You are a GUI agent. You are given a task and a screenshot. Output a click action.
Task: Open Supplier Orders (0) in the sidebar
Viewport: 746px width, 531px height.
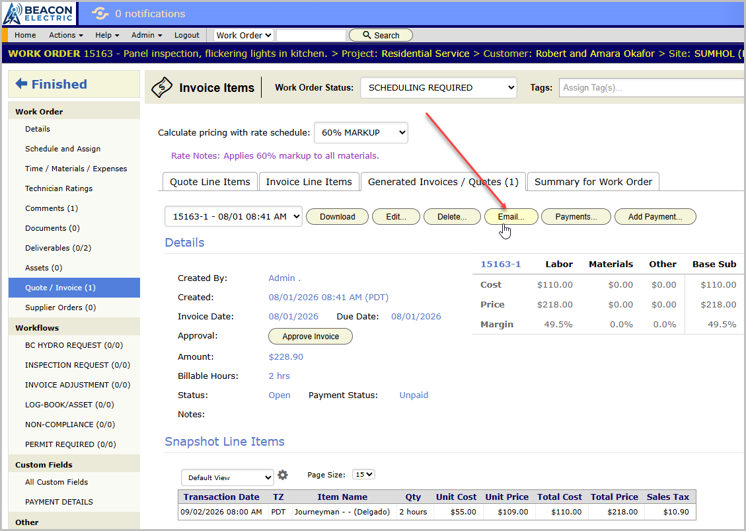pos(60,307)
